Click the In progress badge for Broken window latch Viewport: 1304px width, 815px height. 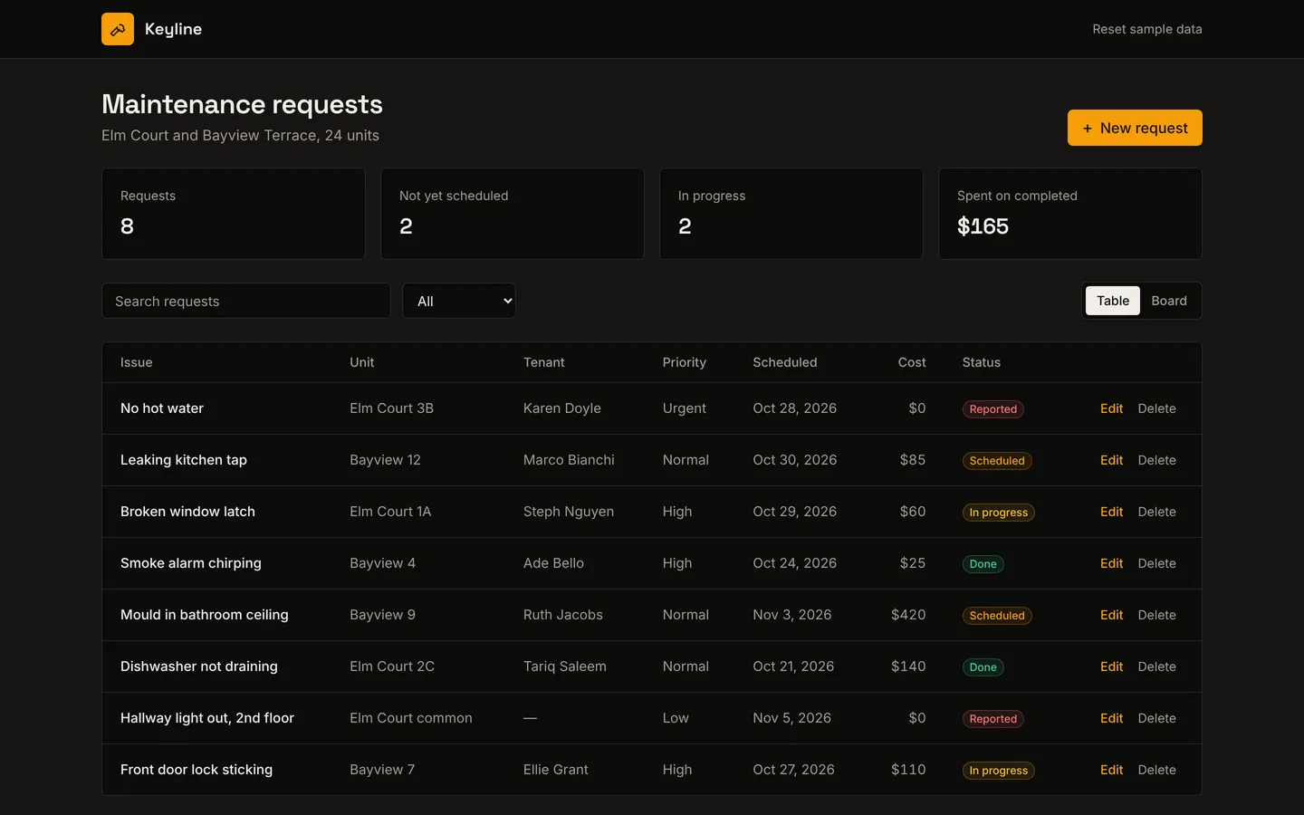tap(999, 513)
